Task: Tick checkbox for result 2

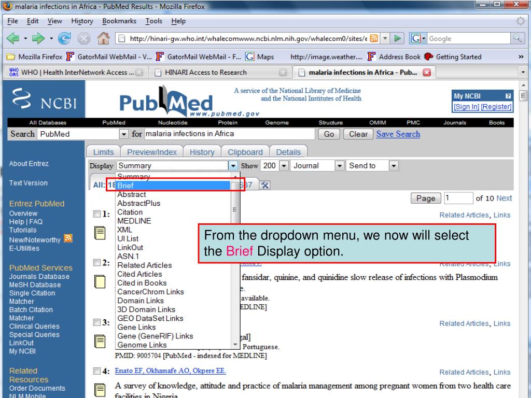Action: pos(97,263)
